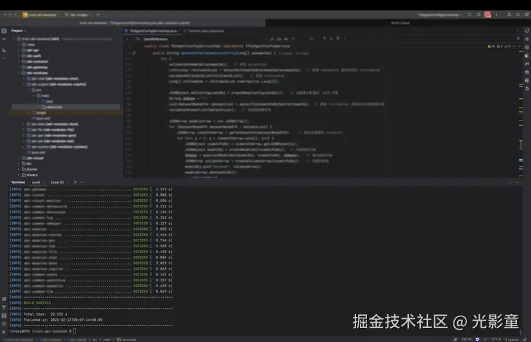
Task: Add a new terminal tab with plus
Action: coord(75,182)
